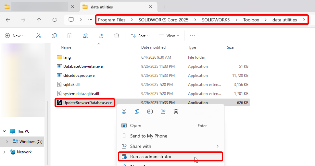Sort by the Size column header
Image resolution: width=315 pixels, height=166 pixels.
pyautogui.click(x=230, y=47)
